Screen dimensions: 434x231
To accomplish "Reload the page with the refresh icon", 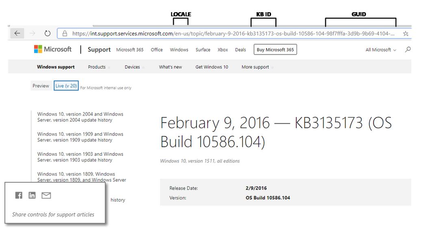I will pos(48,33).
